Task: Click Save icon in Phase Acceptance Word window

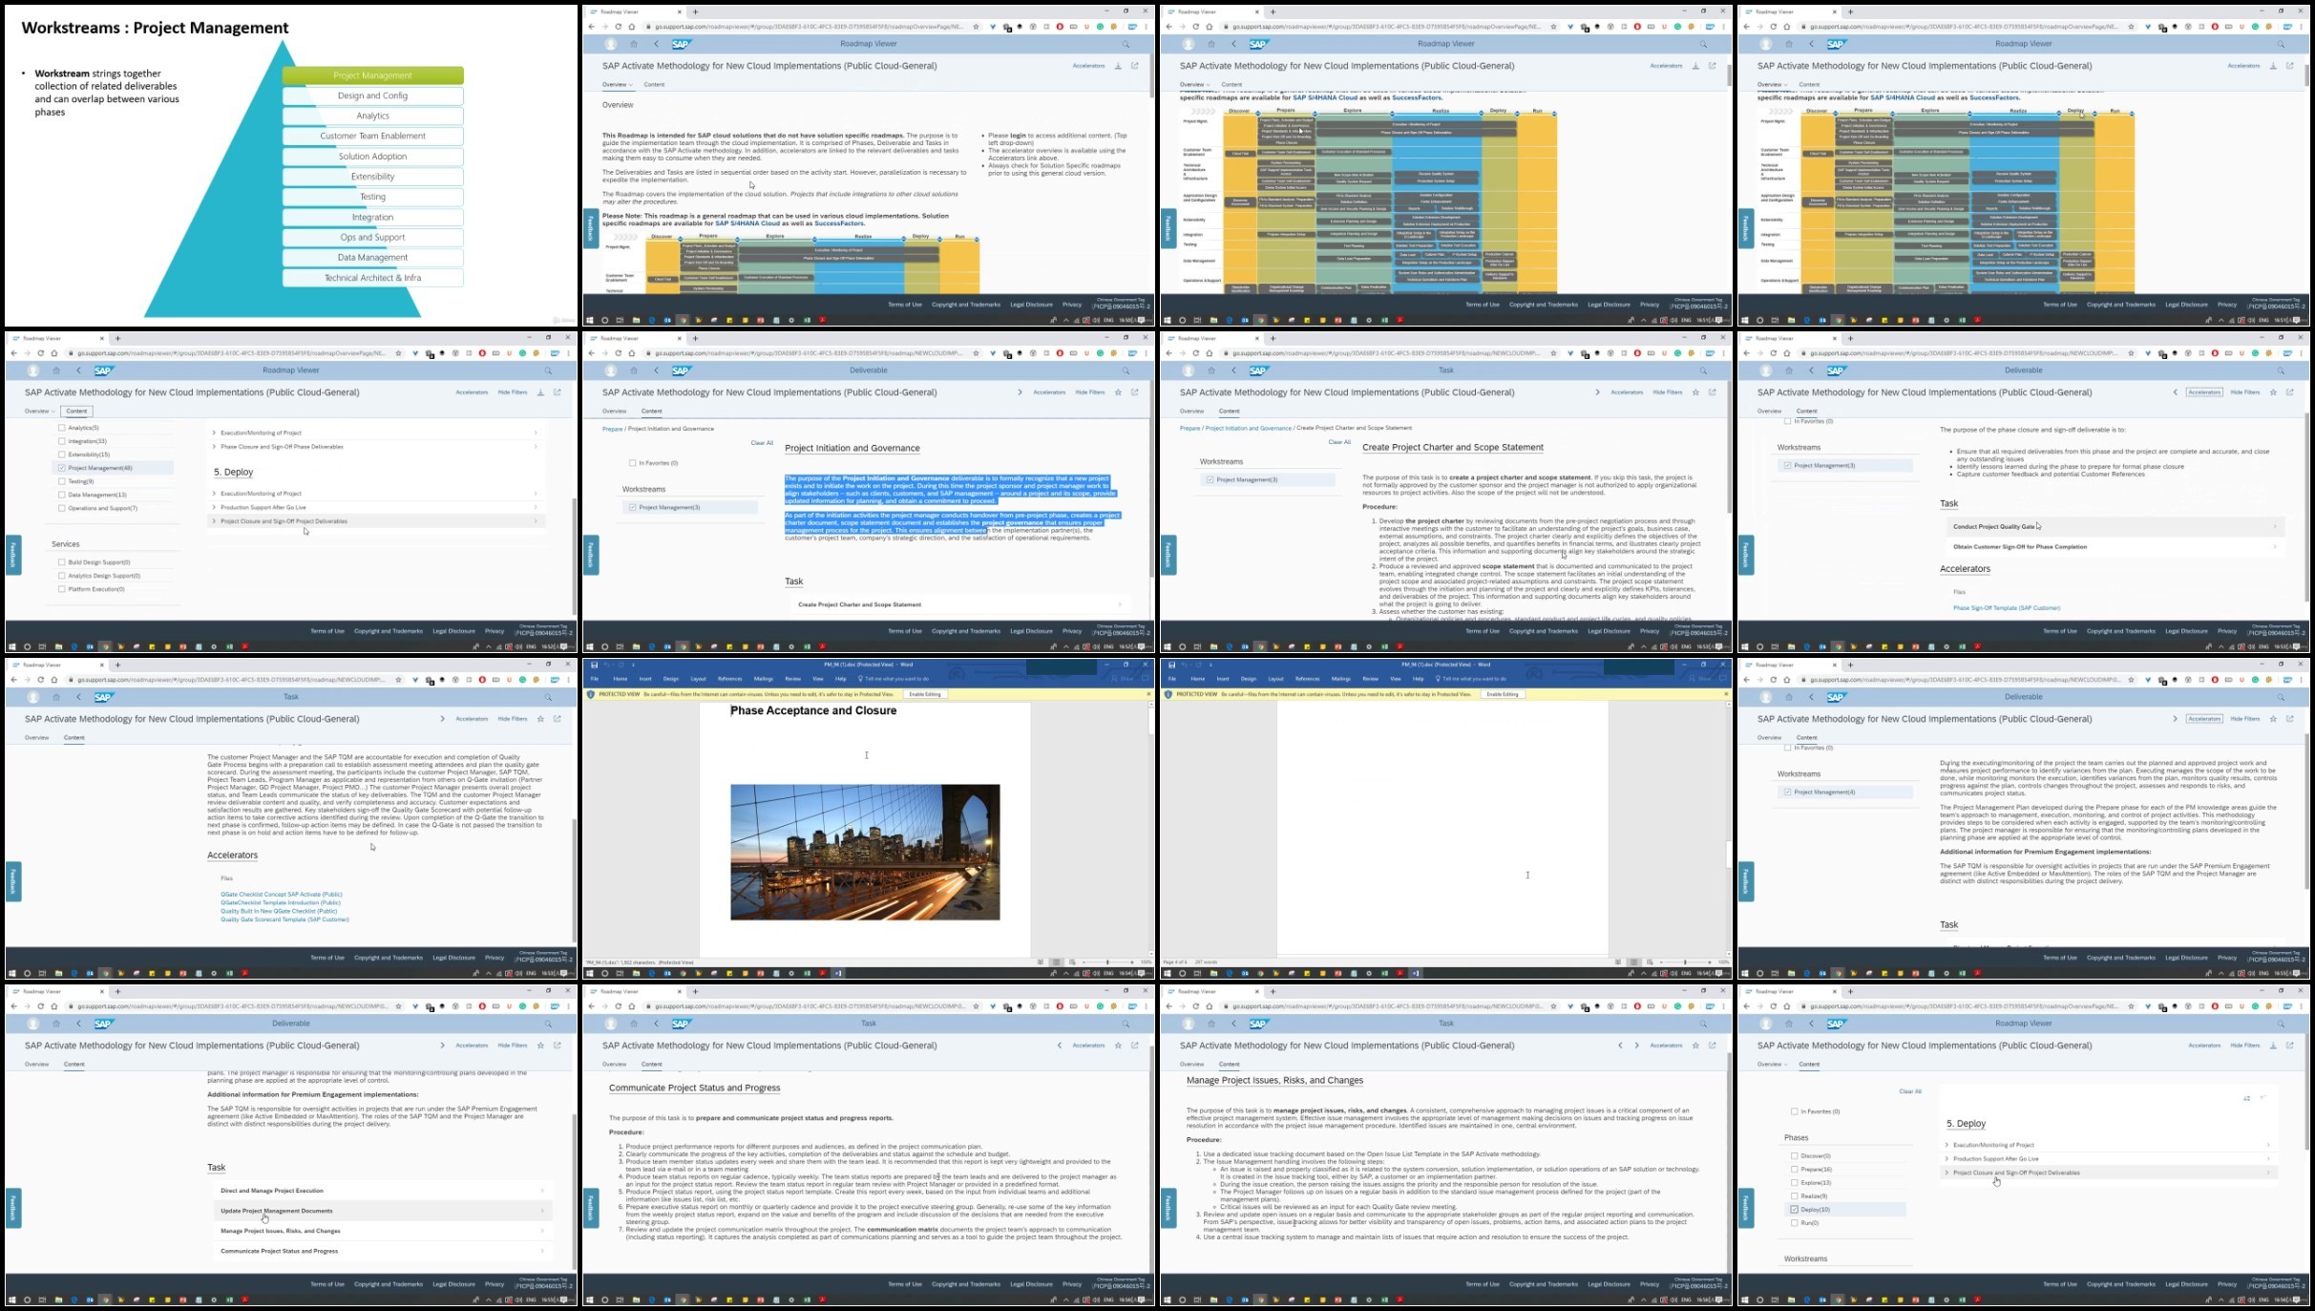Action: [x=594, y=665]
